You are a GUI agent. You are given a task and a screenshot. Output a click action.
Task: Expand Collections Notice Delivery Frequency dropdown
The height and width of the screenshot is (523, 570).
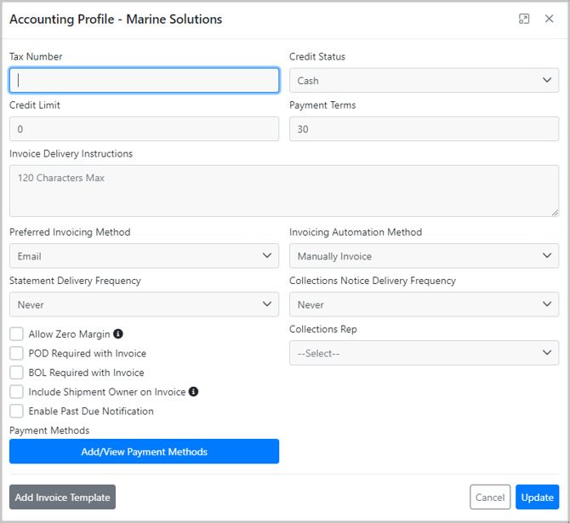(x=424, y=304)
